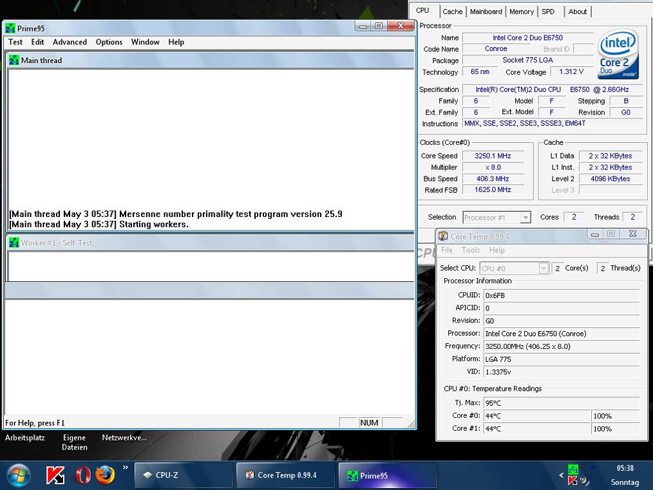Viewport: 653px width, 490px height.
Task: Expand the quick launch overflow chevron
Action: tap(126, 467)
